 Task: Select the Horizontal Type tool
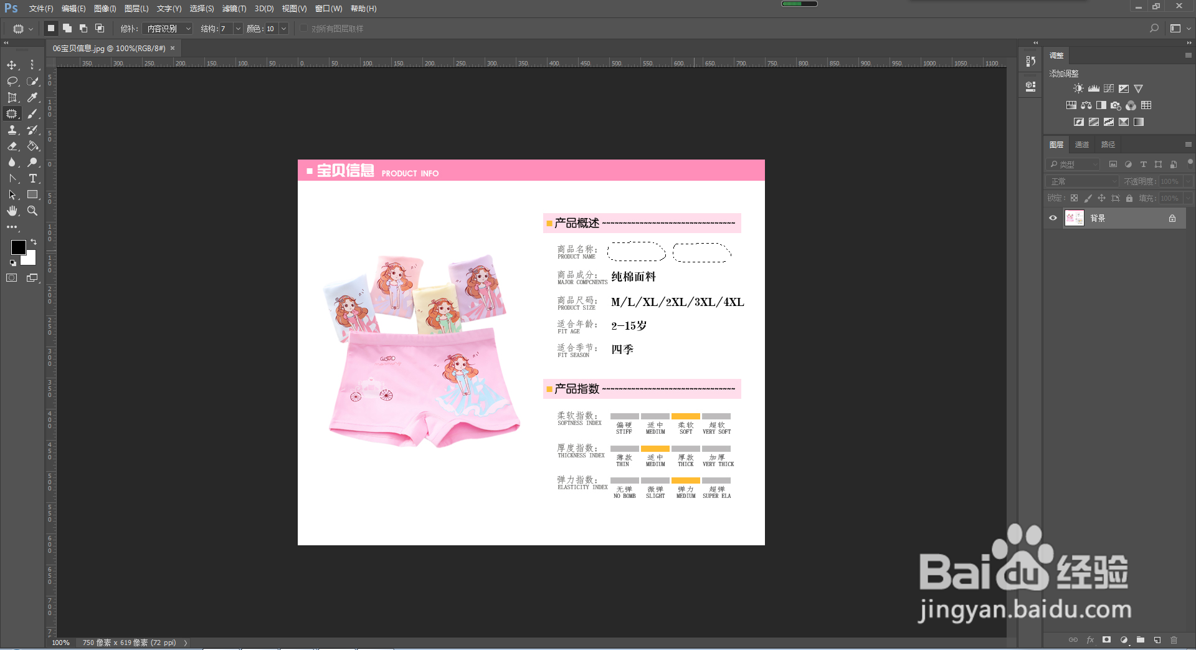pos(32,178)
